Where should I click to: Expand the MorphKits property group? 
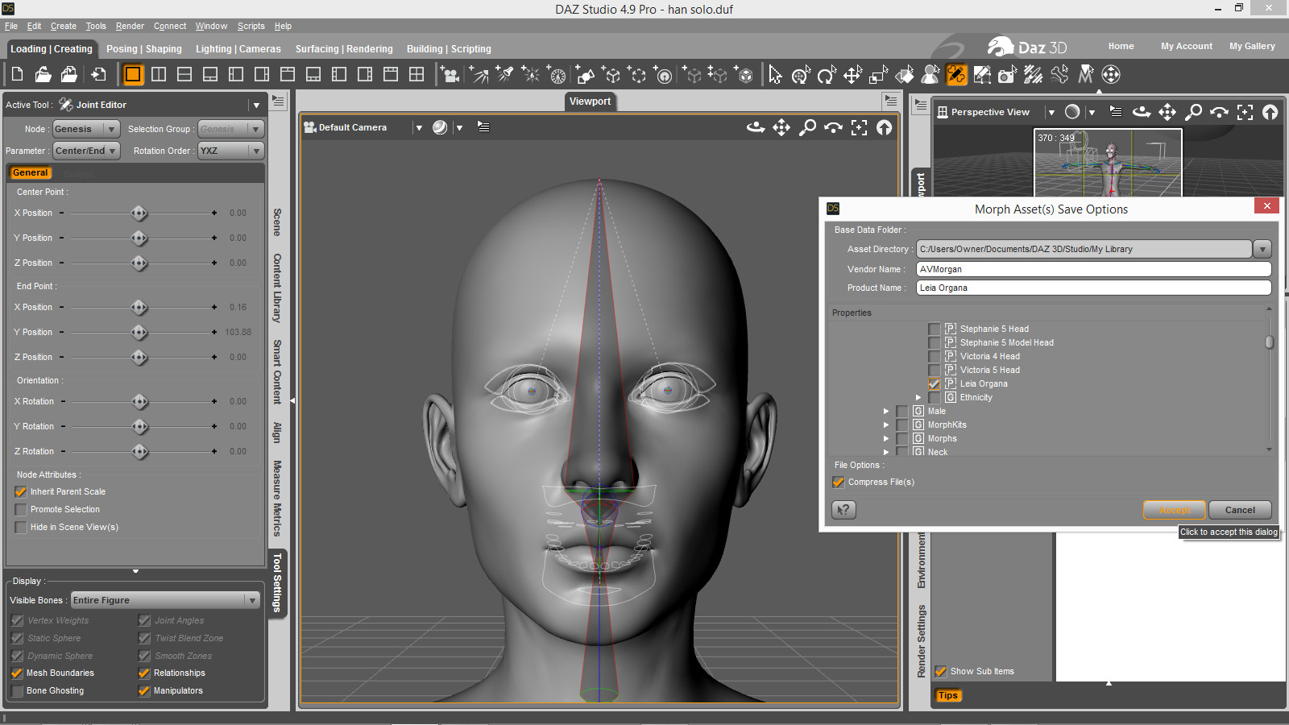coord(886,425)
